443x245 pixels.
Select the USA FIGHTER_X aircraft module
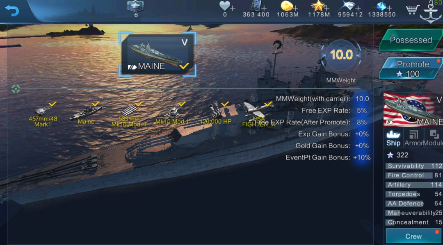[259, 115]
